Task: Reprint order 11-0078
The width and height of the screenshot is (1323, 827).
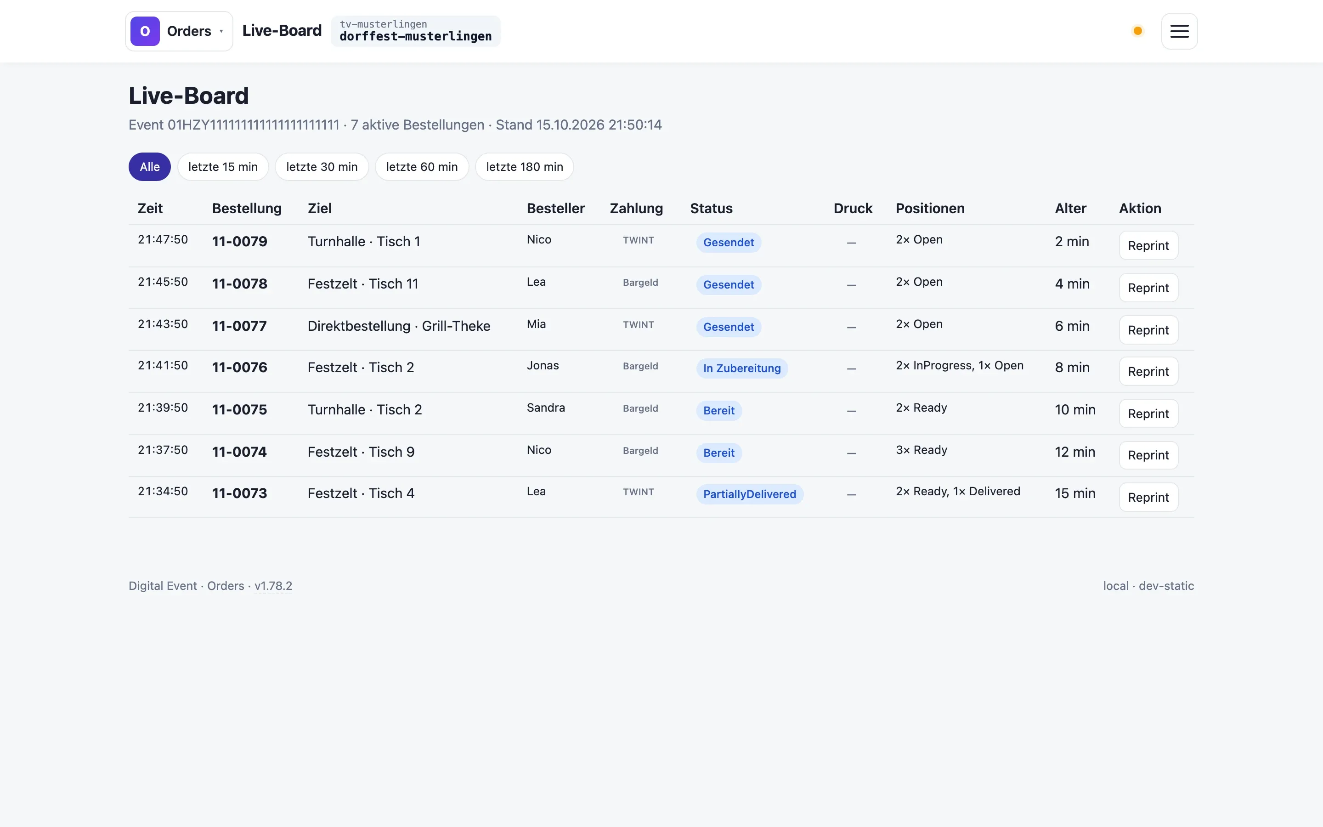Action: pyautogui.click(x=1148, y=288)
